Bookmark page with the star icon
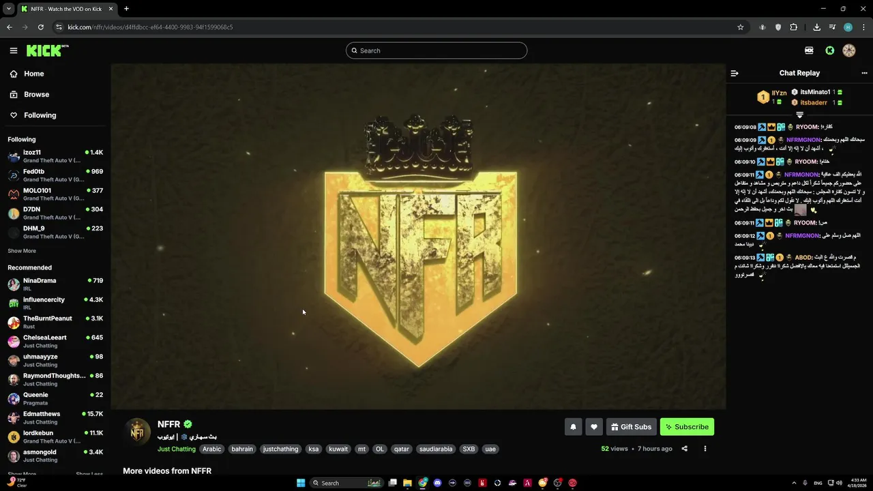The width and height of the screenshot is (873, 491). [x=741, y=27]
